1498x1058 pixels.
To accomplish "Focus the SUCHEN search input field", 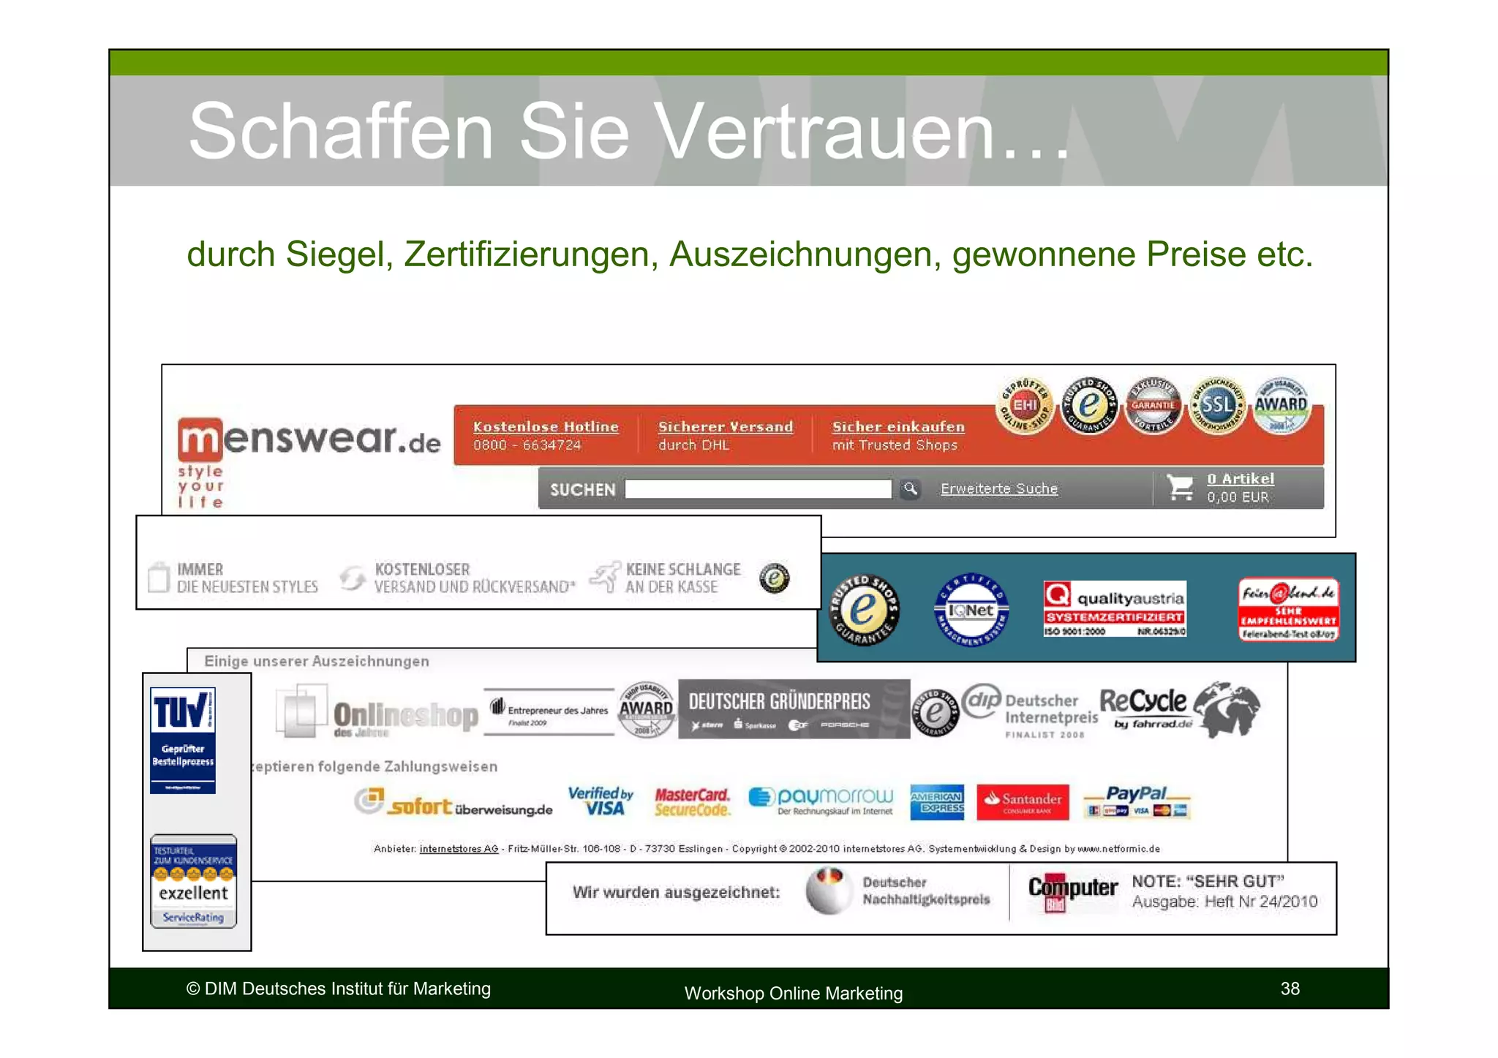I will point(759,489).
